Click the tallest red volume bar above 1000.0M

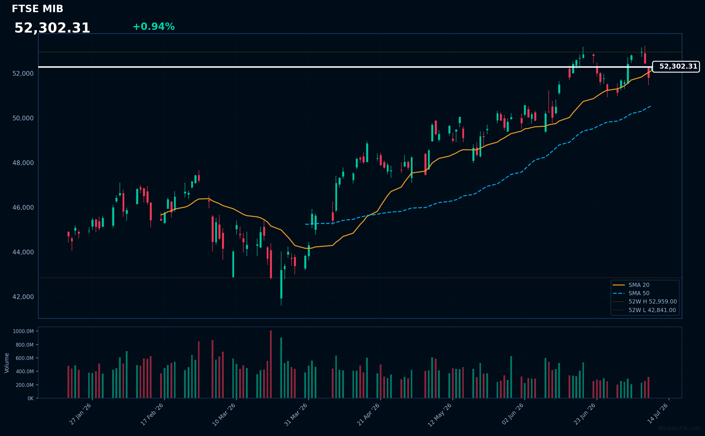pyautogui.click(x=271, y=364)
